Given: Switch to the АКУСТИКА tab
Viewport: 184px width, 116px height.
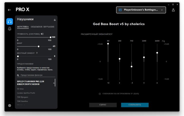Looking at the screenshot, I should click(23, 27).
